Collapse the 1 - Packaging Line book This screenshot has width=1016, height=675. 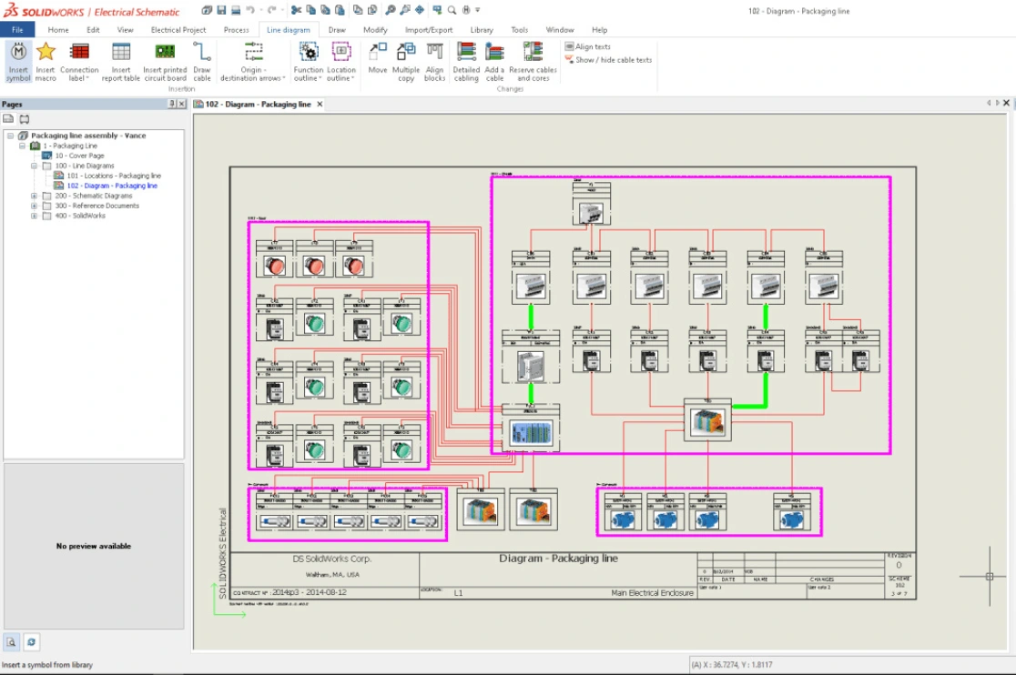pos(22,146)
